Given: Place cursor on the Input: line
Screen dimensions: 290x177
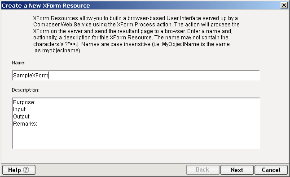Looking at the screenshot, I should 20,110.
